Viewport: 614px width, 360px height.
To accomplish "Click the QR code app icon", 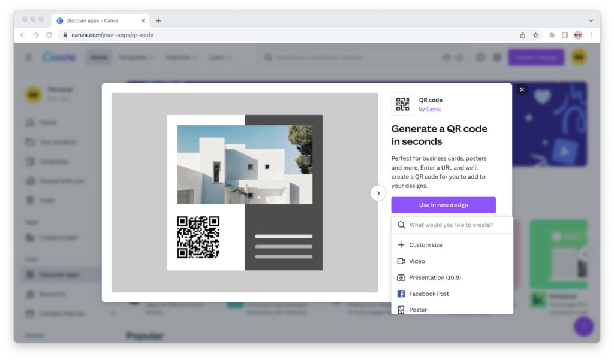I will 402,104.
